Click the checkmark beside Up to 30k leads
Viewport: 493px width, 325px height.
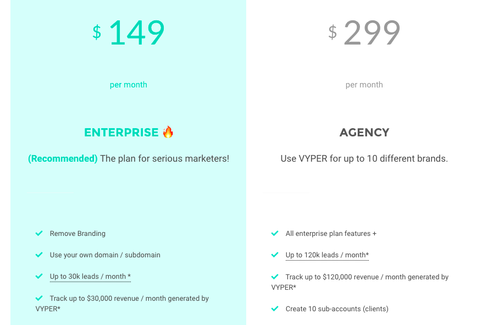[39, 276]
